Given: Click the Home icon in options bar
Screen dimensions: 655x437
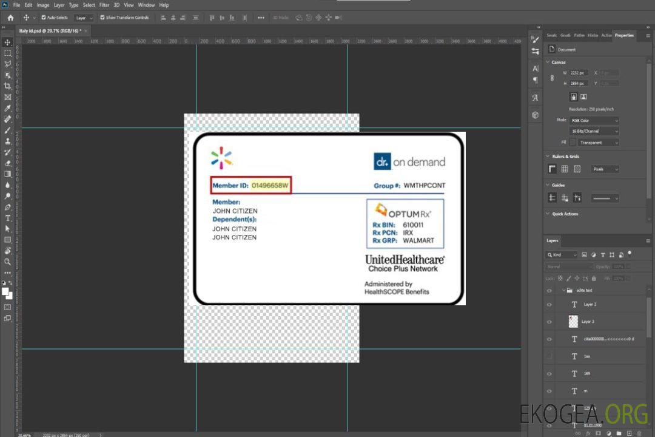Looking at the screenshot, I should tap(10, 18).
